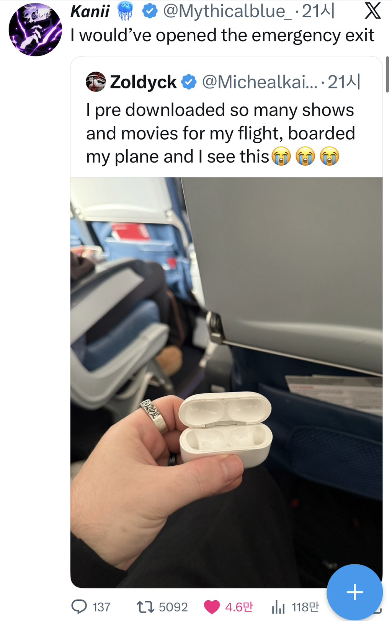The height and width of the screenshot is (621, 392).
Task: Open quoted post text about pre downloaded shows
Action: (220, 134)
